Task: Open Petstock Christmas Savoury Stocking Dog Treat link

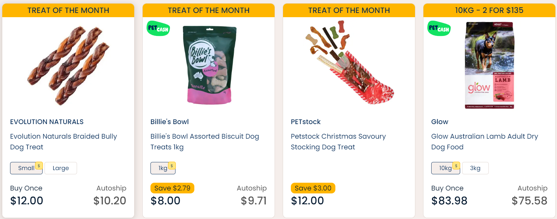Action: 338,142
